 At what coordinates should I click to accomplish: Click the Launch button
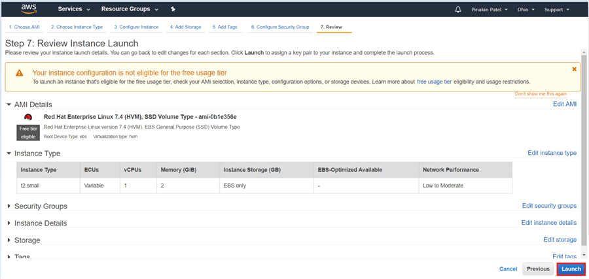click(571, 269)
